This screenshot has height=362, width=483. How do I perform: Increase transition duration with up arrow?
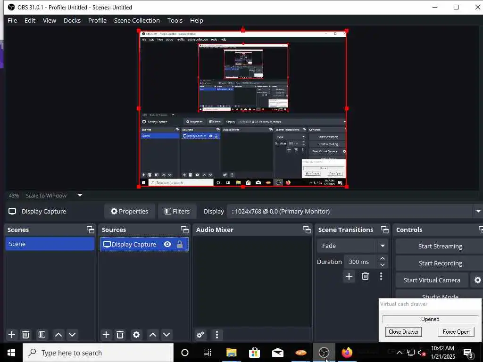pos(383,258)
